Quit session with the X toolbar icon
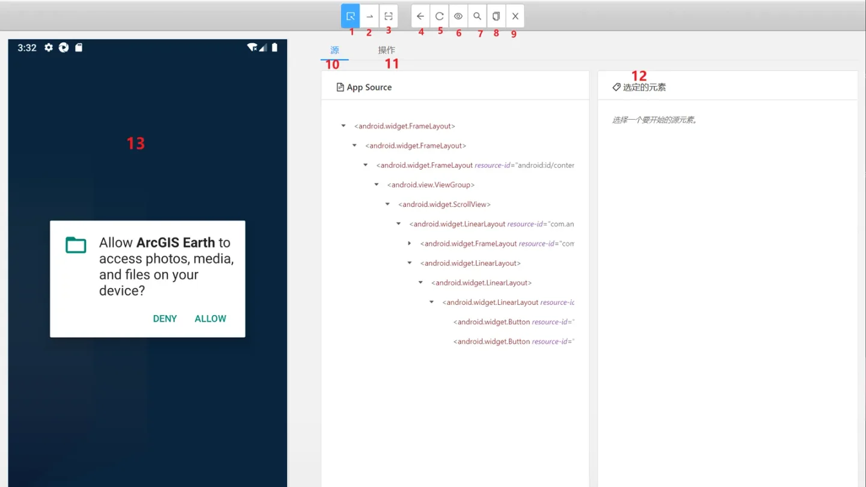The width and height of the screenshot is (866, 487). (x=515, y=16)
